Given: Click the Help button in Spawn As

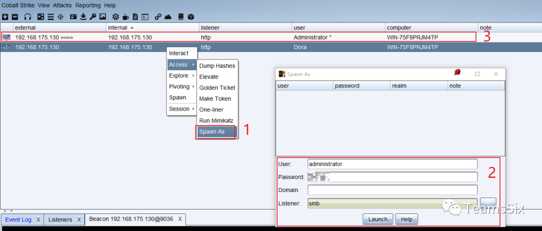Looking at the screenshot, I should tap(406, 219).
